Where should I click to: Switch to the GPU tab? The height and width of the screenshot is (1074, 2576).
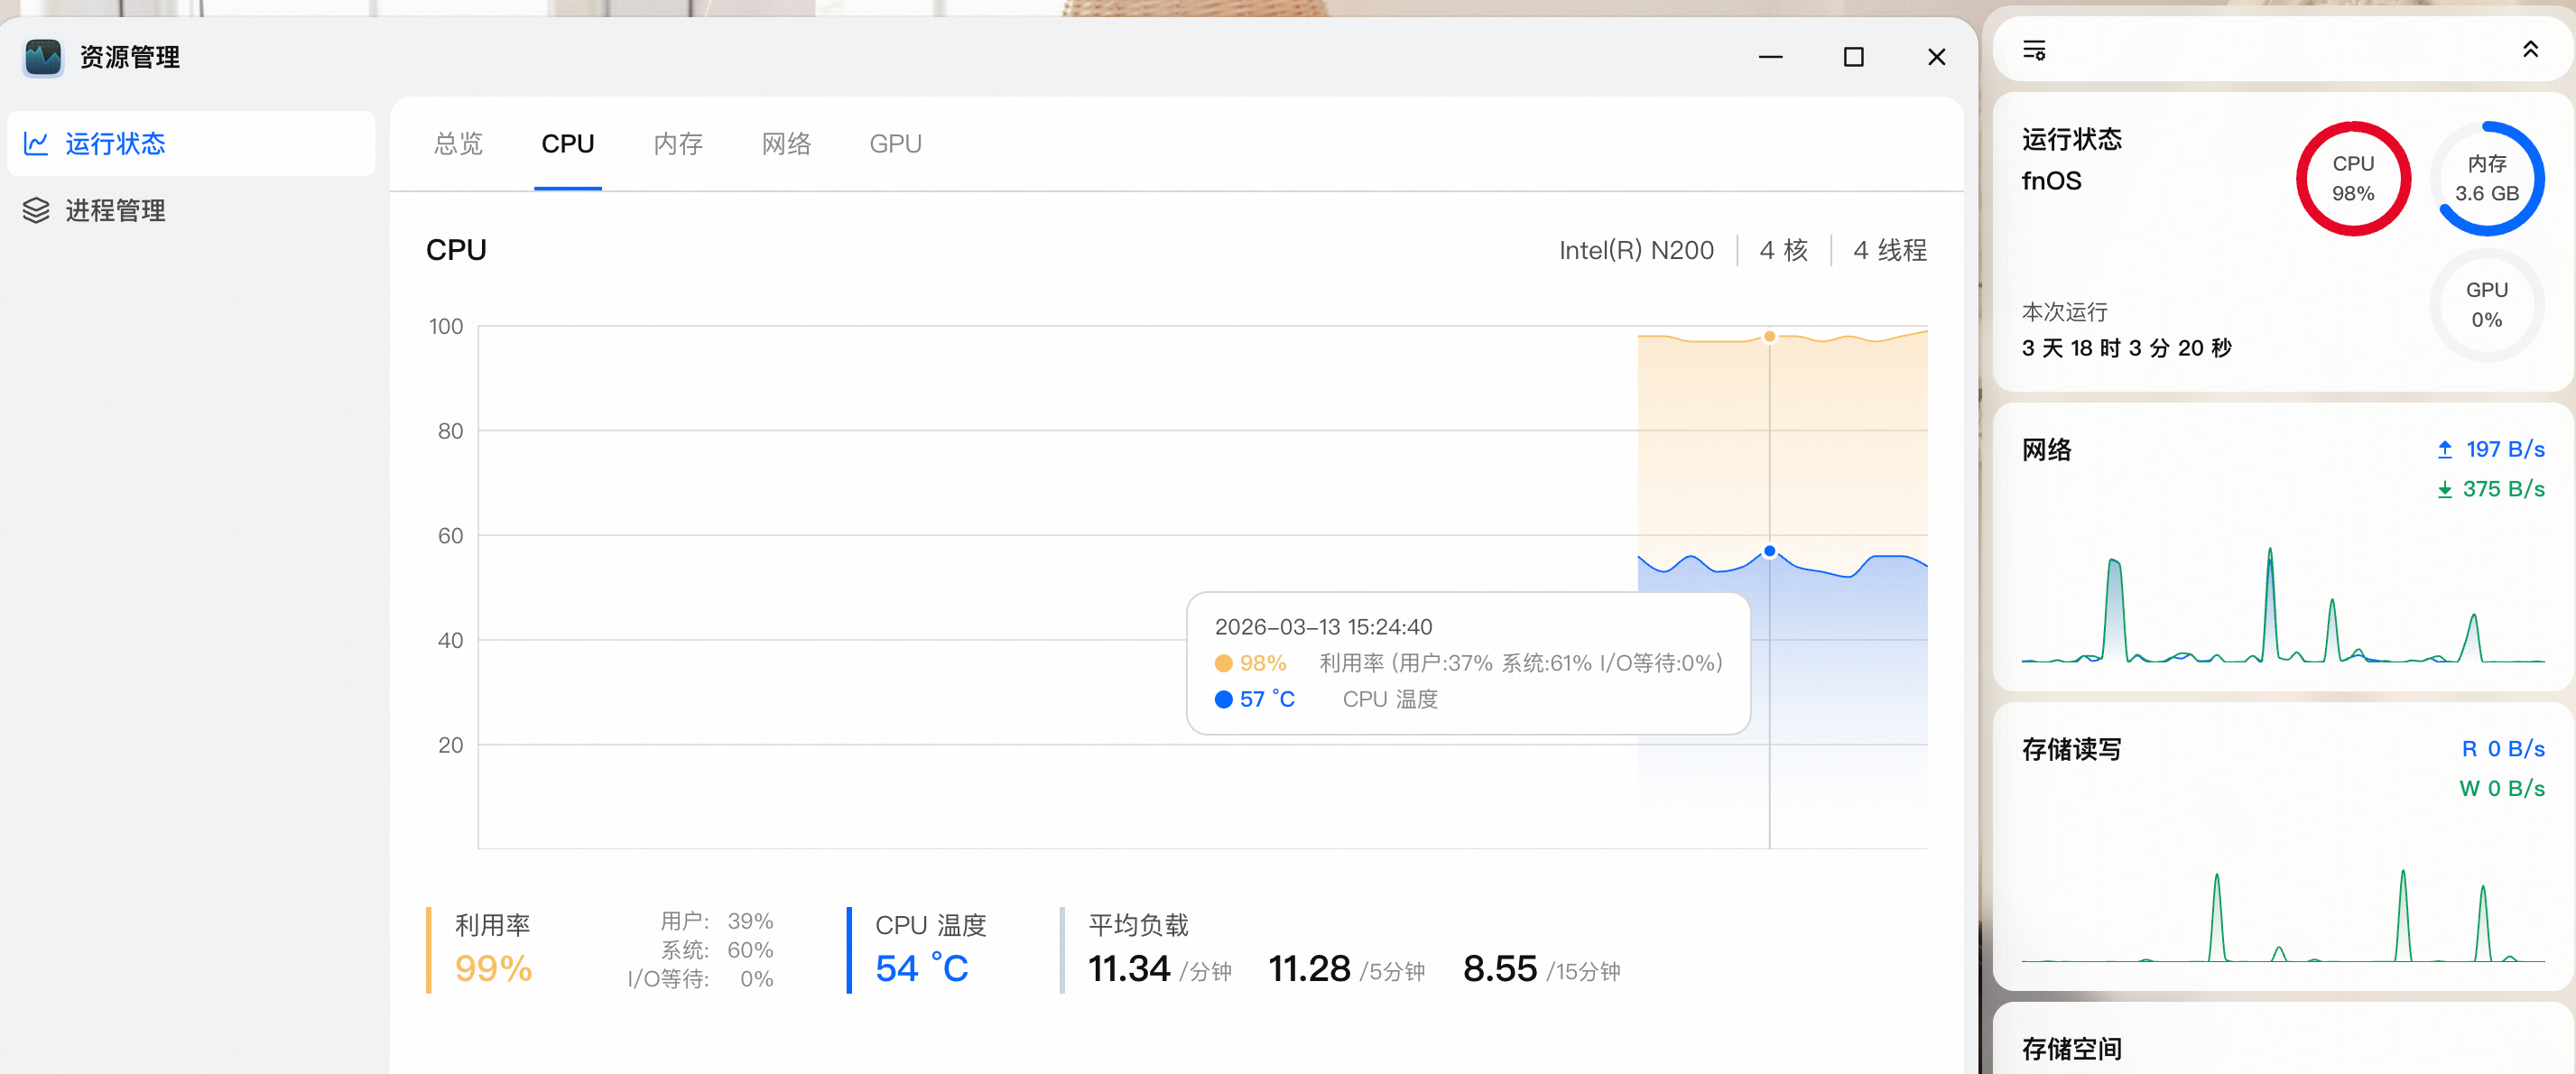(x=895, y=144)
